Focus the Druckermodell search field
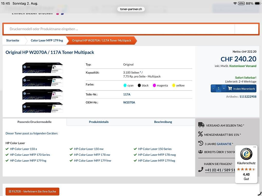 119,29
